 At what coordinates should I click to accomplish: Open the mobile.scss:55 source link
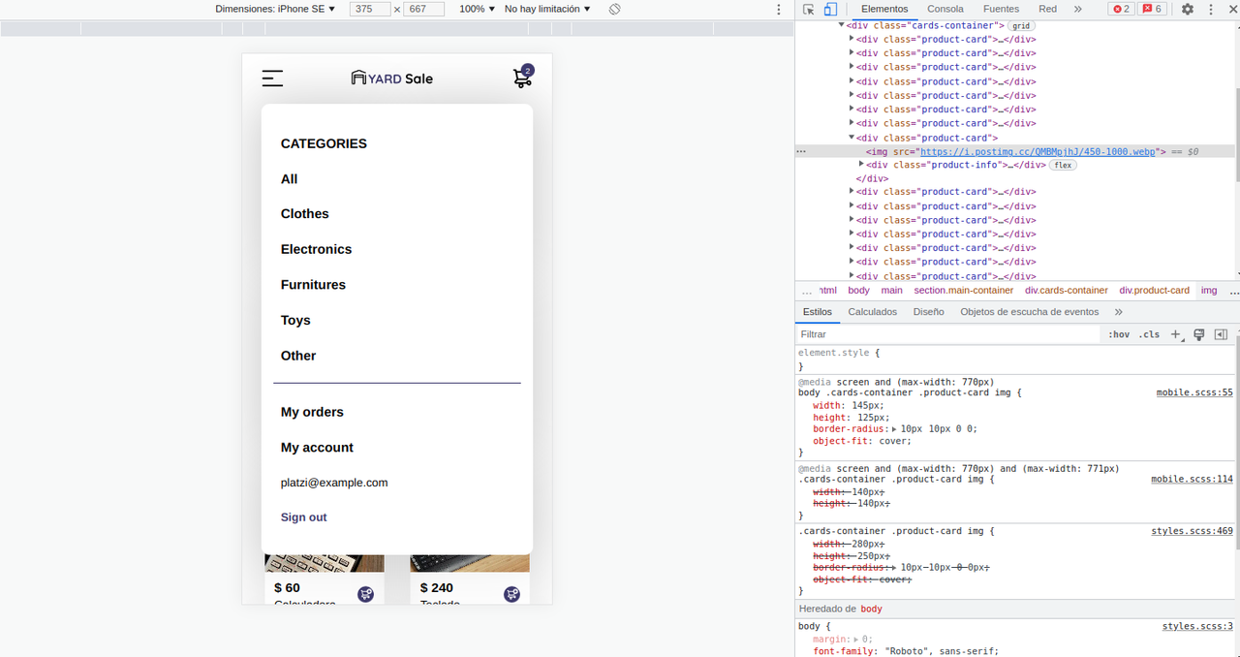tap(1194, 392)
